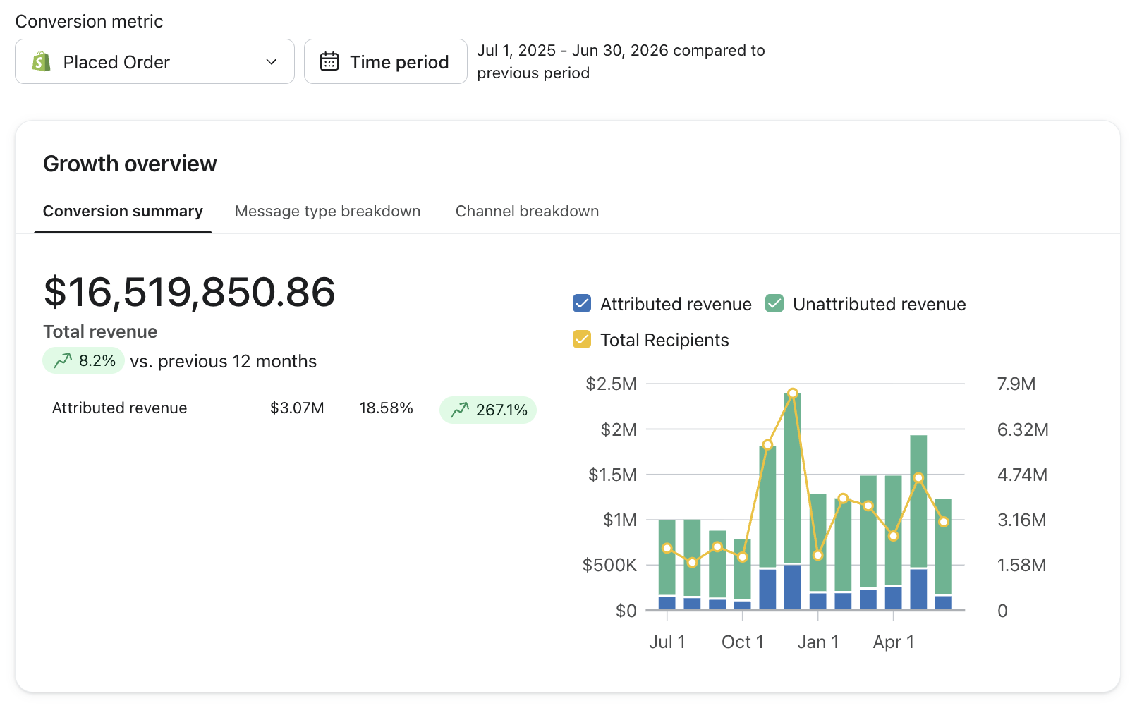
Task: Switch to Conversion summary tab
Action: click(123, 212)
